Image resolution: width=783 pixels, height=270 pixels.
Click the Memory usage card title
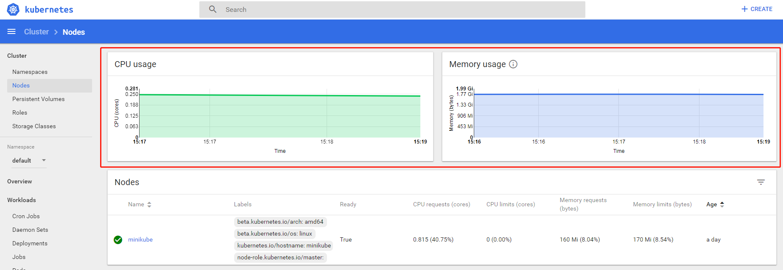click(x=478, y=64)
